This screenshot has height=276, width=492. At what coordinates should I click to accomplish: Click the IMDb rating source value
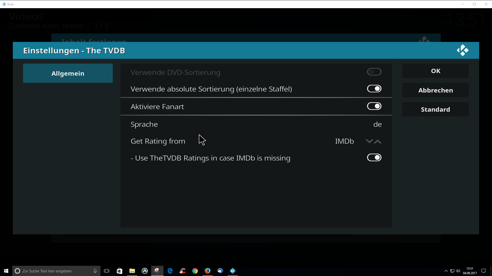click(x=344, y=141)
